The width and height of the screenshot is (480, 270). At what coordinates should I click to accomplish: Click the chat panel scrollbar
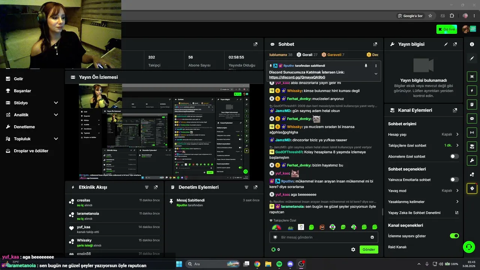click(x=382, y=212)
